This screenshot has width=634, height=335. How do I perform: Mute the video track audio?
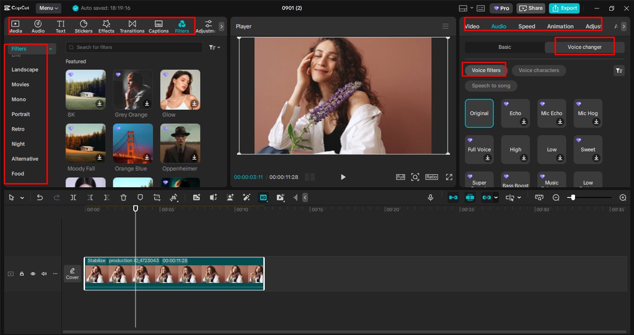click(x=44, y=274)
